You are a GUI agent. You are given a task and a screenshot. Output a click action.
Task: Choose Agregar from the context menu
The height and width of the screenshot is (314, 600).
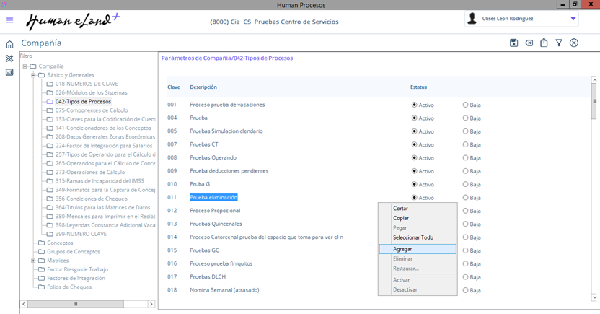click(403, 249)
